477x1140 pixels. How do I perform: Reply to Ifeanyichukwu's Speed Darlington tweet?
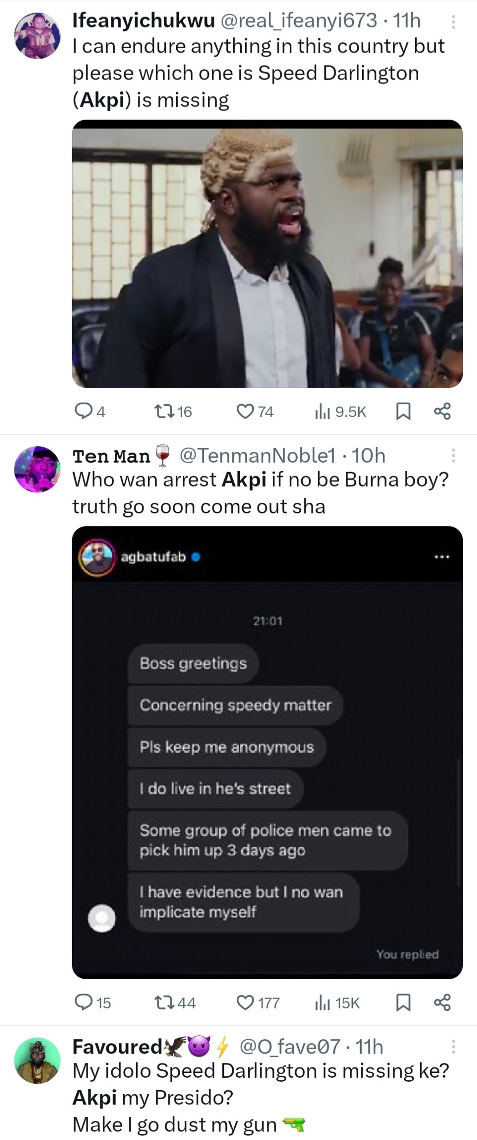(83, 411)
